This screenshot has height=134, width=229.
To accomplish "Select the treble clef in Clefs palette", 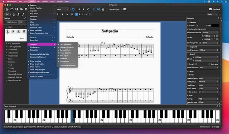I will pyautogui.click(x=8, y=32).
